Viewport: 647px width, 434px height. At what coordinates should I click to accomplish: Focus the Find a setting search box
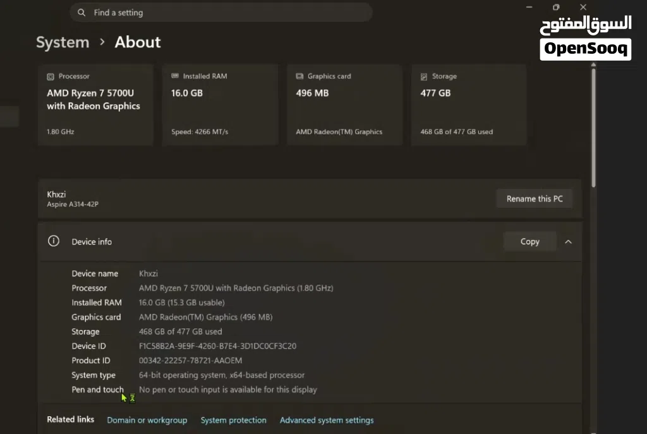[221, 13]
